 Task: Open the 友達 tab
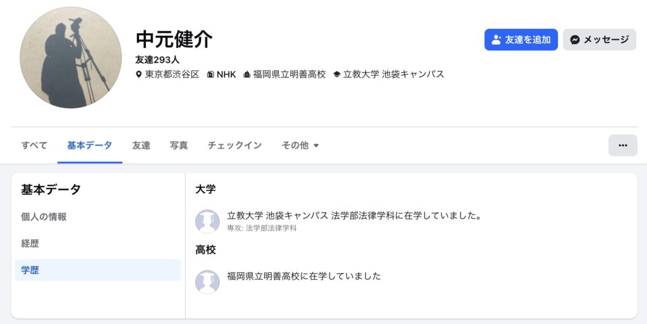pyautogui.click(x=141, y=146)
